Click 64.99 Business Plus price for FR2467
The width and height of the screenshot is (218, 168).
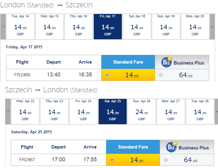pos(191,160)
